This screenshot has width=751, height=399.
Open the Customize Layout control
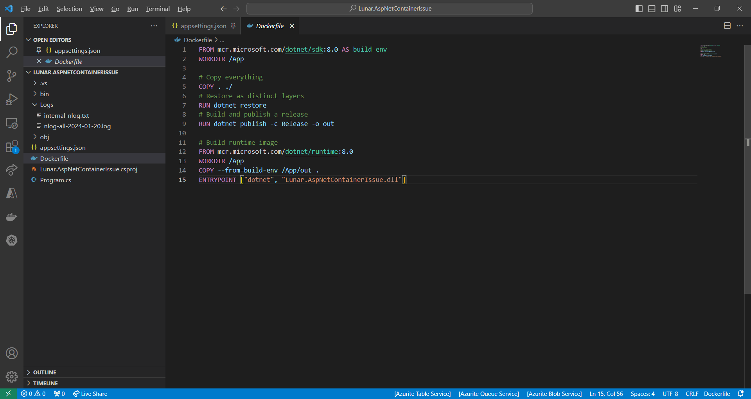(677, 9)
